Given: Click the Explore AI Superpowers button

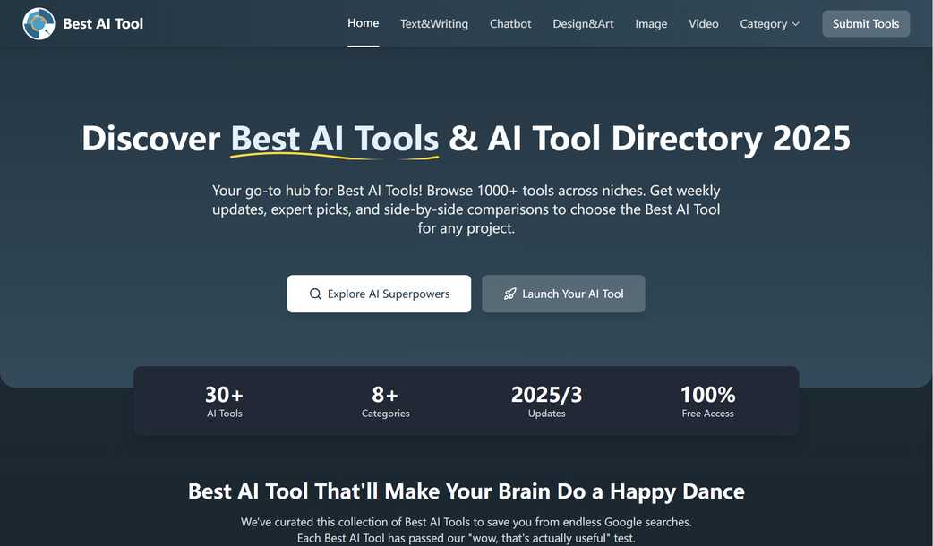Looking at the screenshot, I should [379, 293].
